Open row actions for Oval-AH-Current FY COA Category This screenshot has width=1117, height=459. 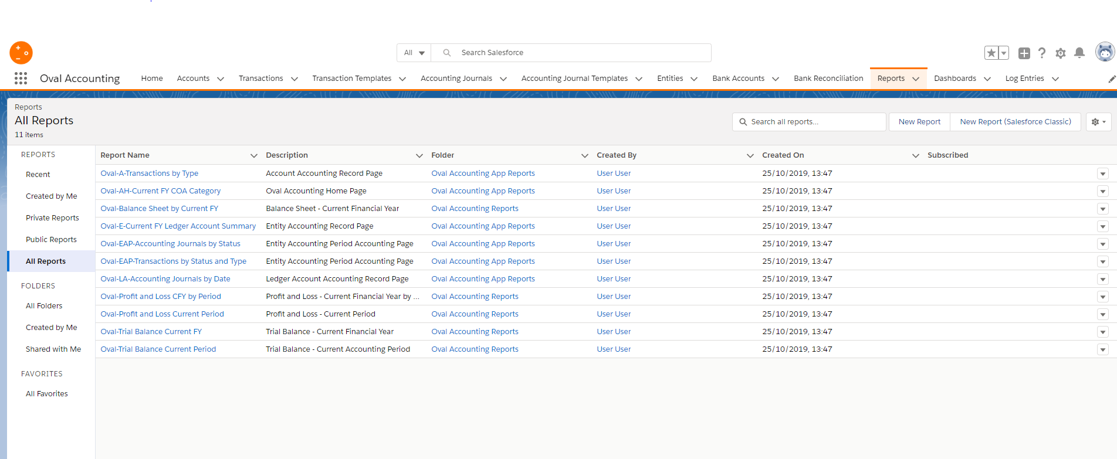pyautogui.click(x=1102, y=191)
